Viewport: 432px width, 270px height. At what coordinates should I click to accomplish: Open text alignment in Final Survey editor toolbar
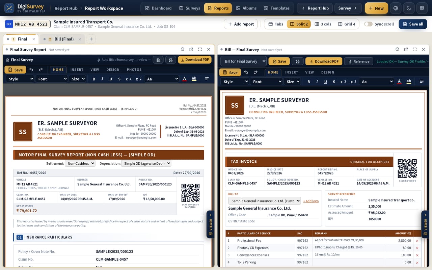pyautogui.click(x=207, y=79)
